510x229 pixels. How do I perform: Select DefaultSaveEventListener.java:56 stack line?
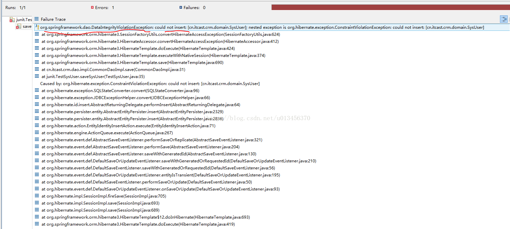(158, 168)
